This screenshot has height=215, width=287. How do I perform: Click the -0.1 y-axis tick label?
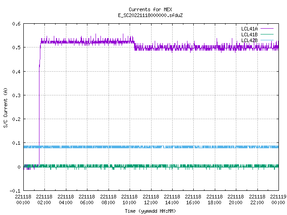click(x=15, y=191)
